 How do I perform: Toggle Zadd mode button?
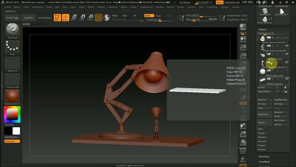click(149, 15)
